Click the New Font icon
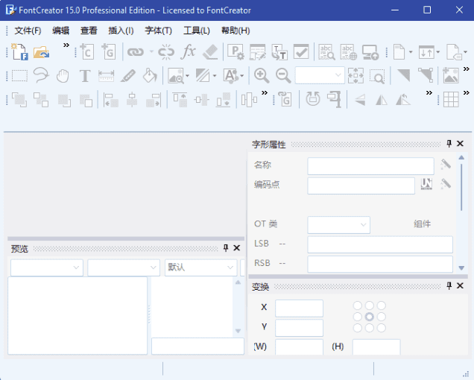Screen dimensions: 474x380 coord(19,51)
